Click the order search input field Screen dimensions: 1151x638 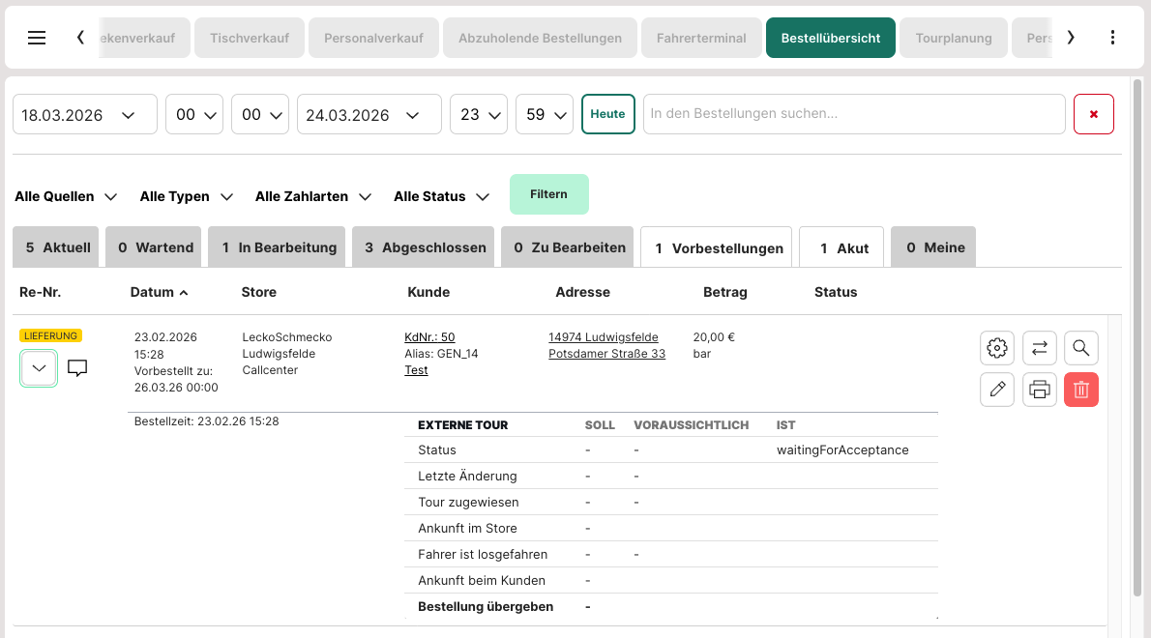pyautogui.click(x=853, y=114)
